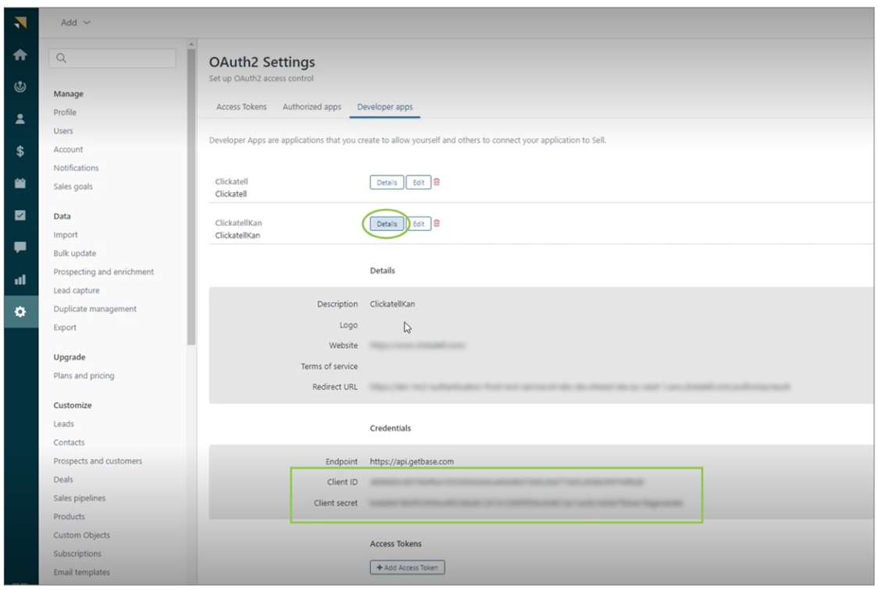Delete the ClickatellKan app with trash icon

click(x=437, y=223)
